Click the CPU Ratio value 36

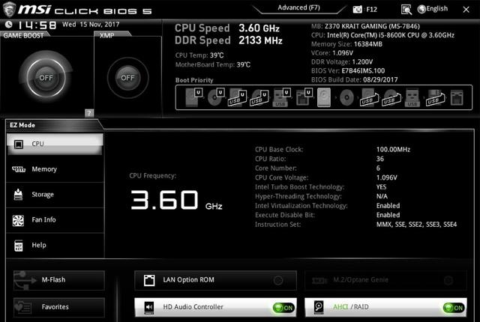pos(380,159)
